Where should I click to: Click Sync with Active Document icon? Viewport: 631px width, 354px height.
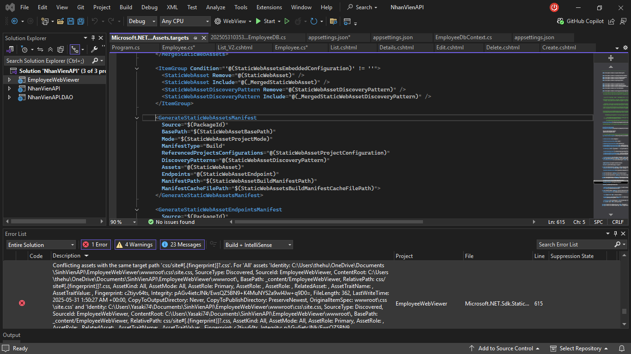tap(40, 49)
